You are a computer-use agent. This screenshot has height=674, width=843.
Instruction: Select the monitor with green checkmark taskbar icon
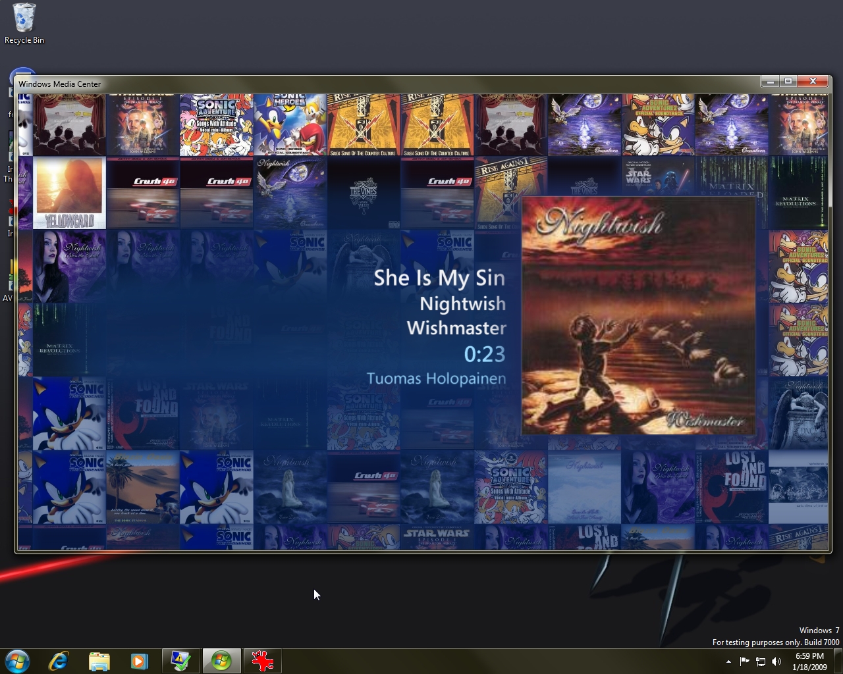pos(180,661)
